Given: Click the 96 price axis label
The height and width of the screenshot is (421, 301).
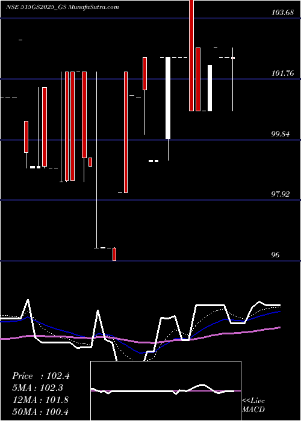Looking at the screenshot, I should pyautogui.click(x=276, y=255).
